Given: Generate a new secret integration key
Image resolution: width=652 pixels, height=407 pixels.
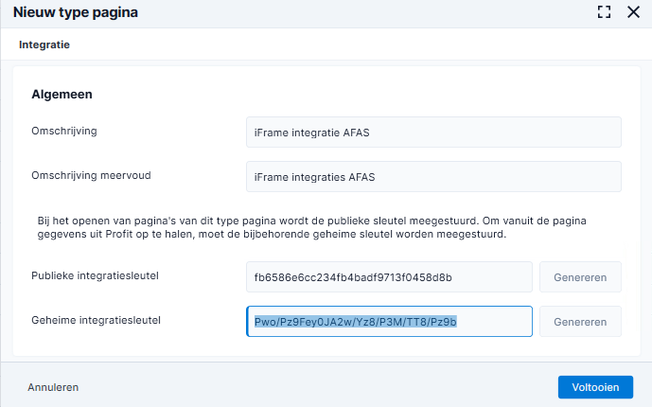Looking at the screenshot, I should pos(580,322).
